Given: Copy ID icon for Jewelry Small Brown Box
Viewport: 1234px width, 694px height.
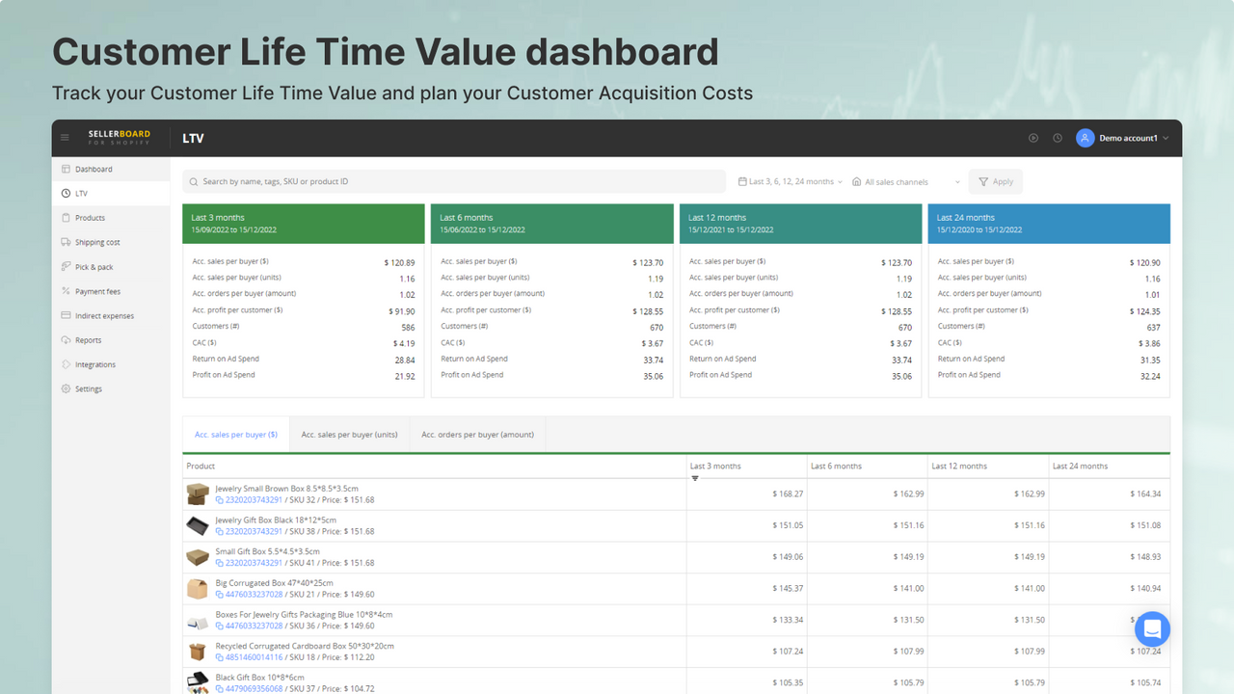Looking at the screenshot, I should [x=220, y=500].
